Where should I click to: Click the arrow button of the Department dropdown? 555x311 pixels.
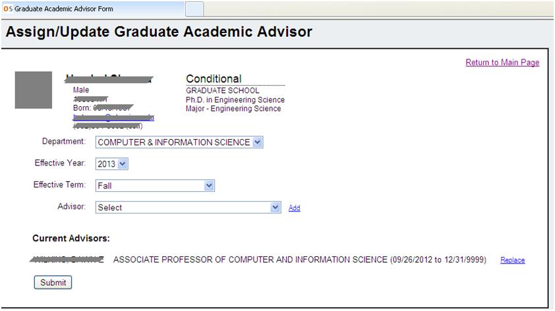coord(258,142)
